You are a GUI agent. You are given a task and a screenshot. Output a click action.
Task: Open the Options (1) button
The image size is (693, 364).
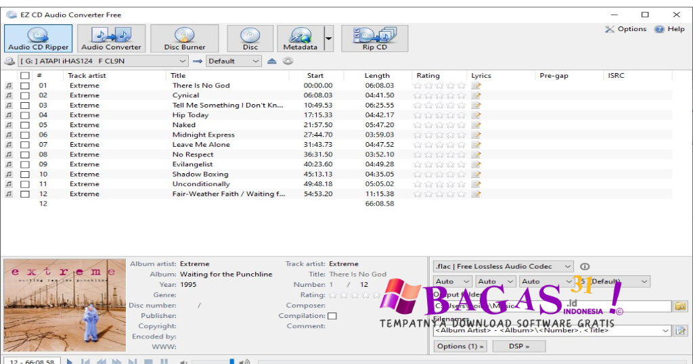tap(460, 346)
